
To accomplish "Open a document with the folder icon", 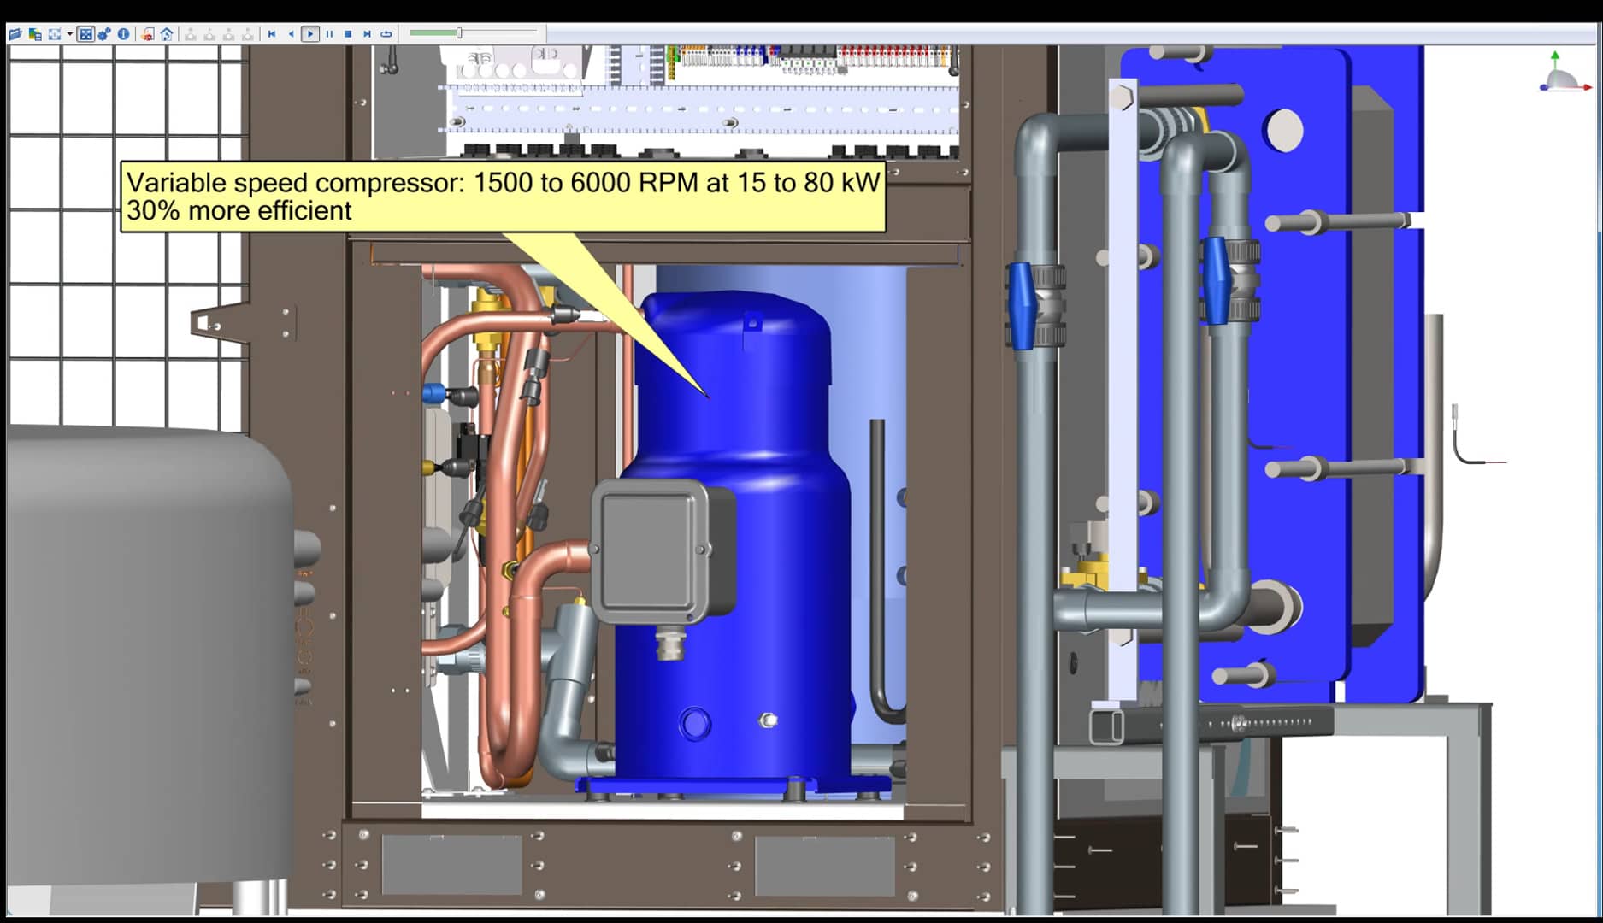I will pyautogui.click(x=15, y=34).
